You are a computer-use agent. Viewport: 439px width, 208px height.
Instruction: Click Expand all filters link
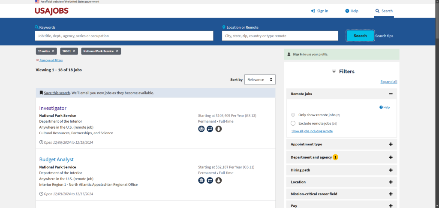388,81
